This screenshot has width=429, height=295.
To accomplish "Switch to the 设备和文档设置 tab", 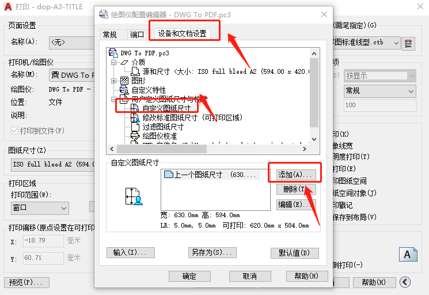I will coord(182,33).
